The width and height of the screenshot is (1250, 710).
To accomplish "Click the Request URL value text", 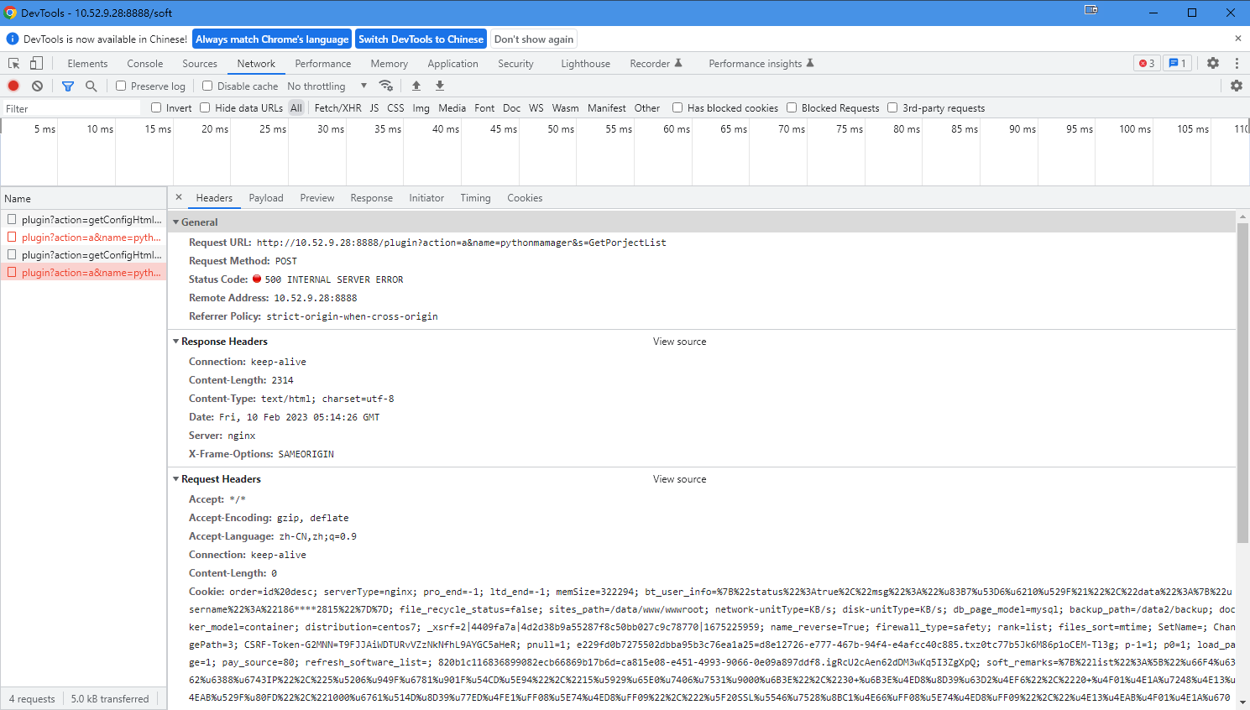I will coord(462,243).
